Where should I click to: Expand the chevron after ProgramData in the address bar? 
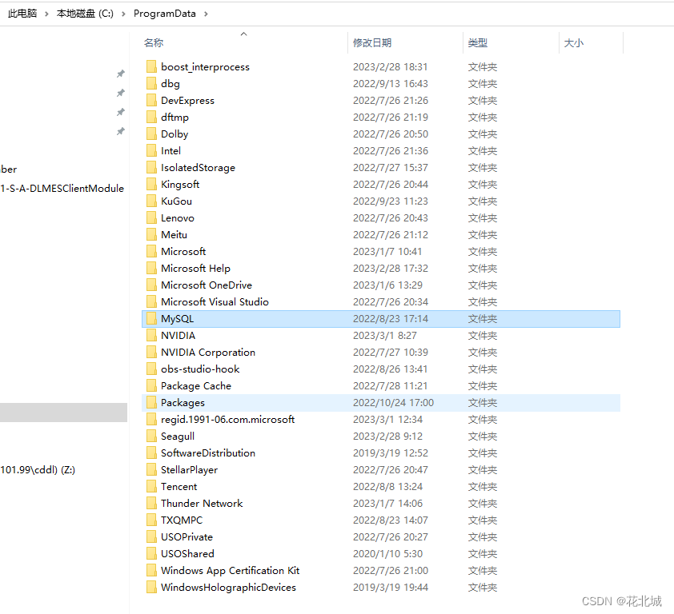pos(206,14)
